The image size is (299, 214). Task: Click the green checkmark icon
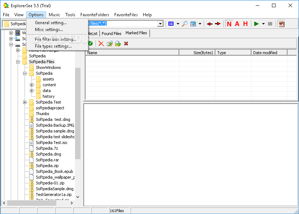coord(91,44)
